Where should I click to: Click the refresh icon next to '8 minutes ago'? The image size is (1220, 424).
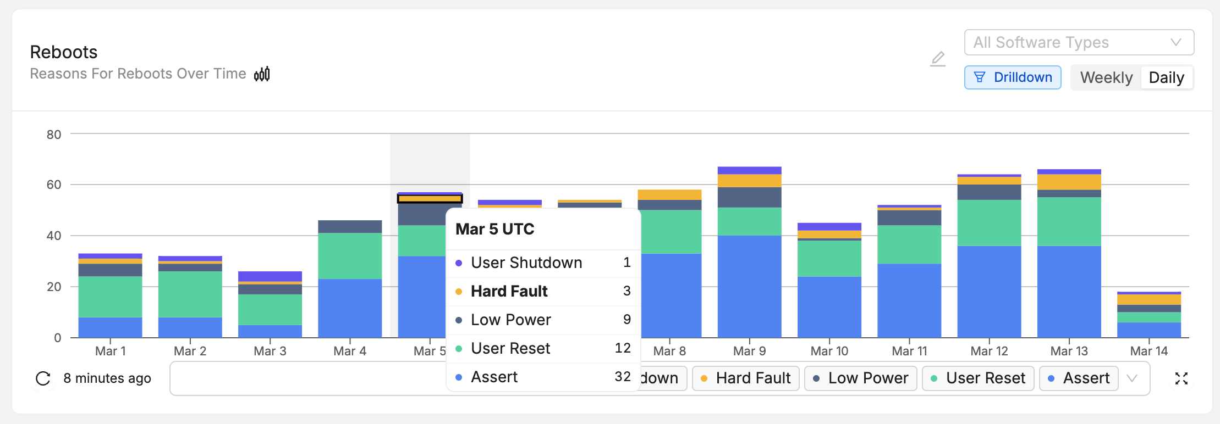43,378
